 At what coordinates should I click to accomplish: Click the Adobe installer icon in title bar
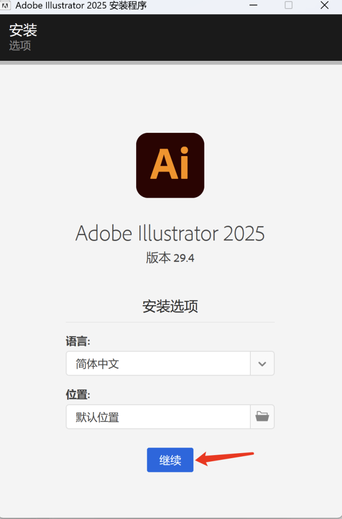(6, 6)
